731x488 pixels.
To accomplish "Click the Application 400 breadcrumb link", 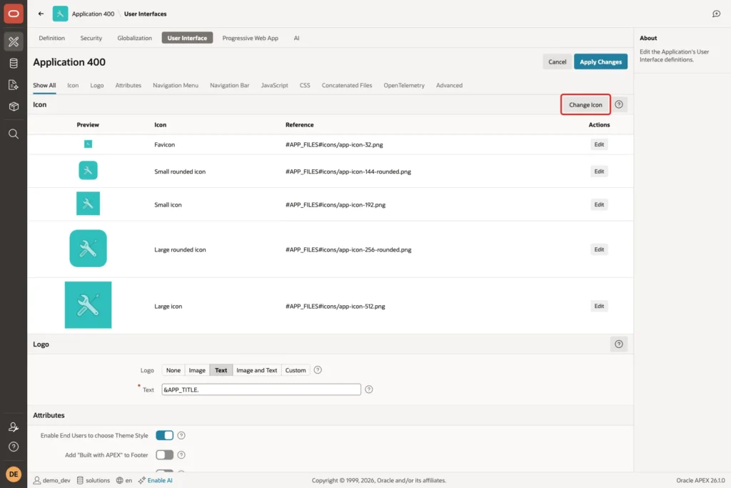I will point(93,14).
